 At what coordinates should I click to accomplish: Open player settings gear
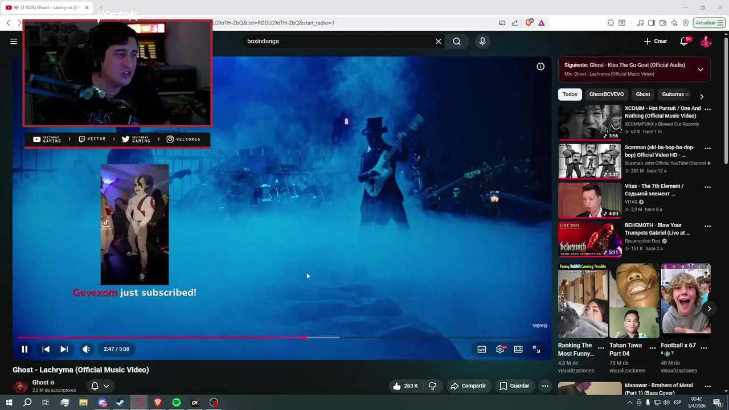pyautogui.click(x=500, y=349)
